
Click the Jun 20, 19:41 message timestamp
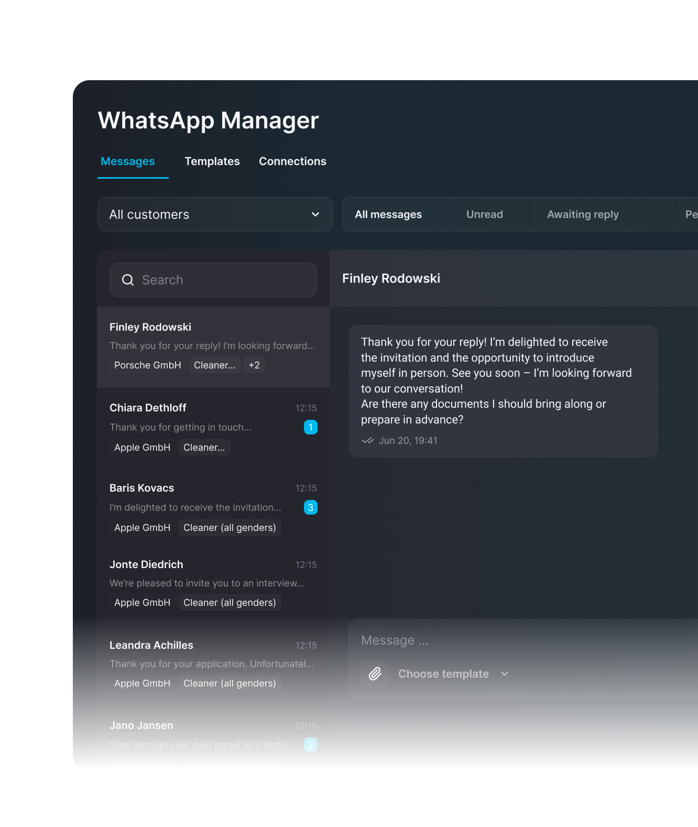[x=408, y=441]
